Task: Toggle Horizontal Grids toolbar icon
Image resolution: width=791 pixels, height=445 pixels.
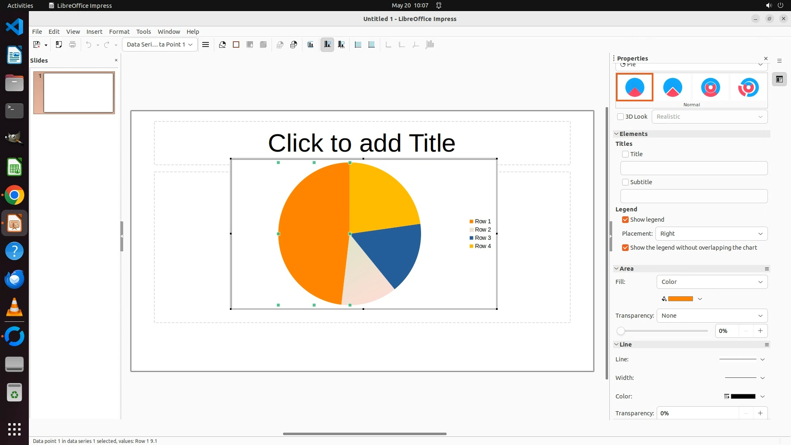Action: click(358, 44)
